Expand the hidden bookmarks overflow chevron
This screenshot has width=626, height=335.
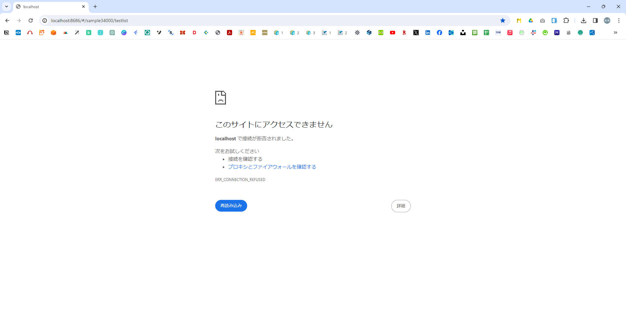coord(616,33)
